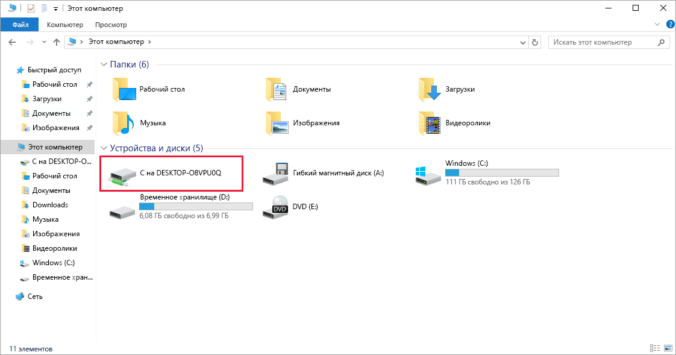Click Properties icon in quick access toolbar
676x355 pixels.
pyautogui.click(x=31, y=8)
